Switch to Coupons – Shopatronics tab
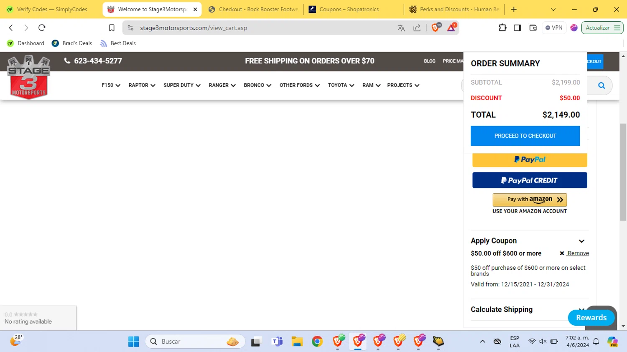Image resolution: width=627 pixels, height=352 pixels. (354, 9)
